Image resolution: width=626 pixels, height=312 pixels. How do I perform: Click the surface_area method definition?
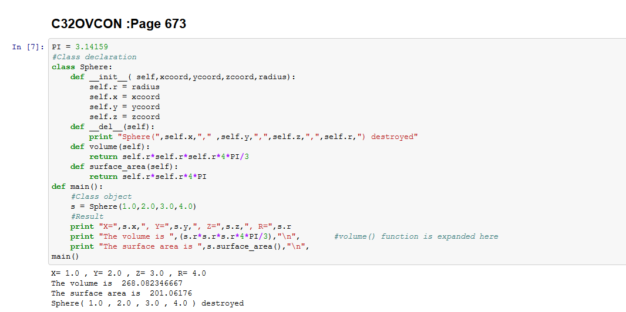[x=124, y=167]
